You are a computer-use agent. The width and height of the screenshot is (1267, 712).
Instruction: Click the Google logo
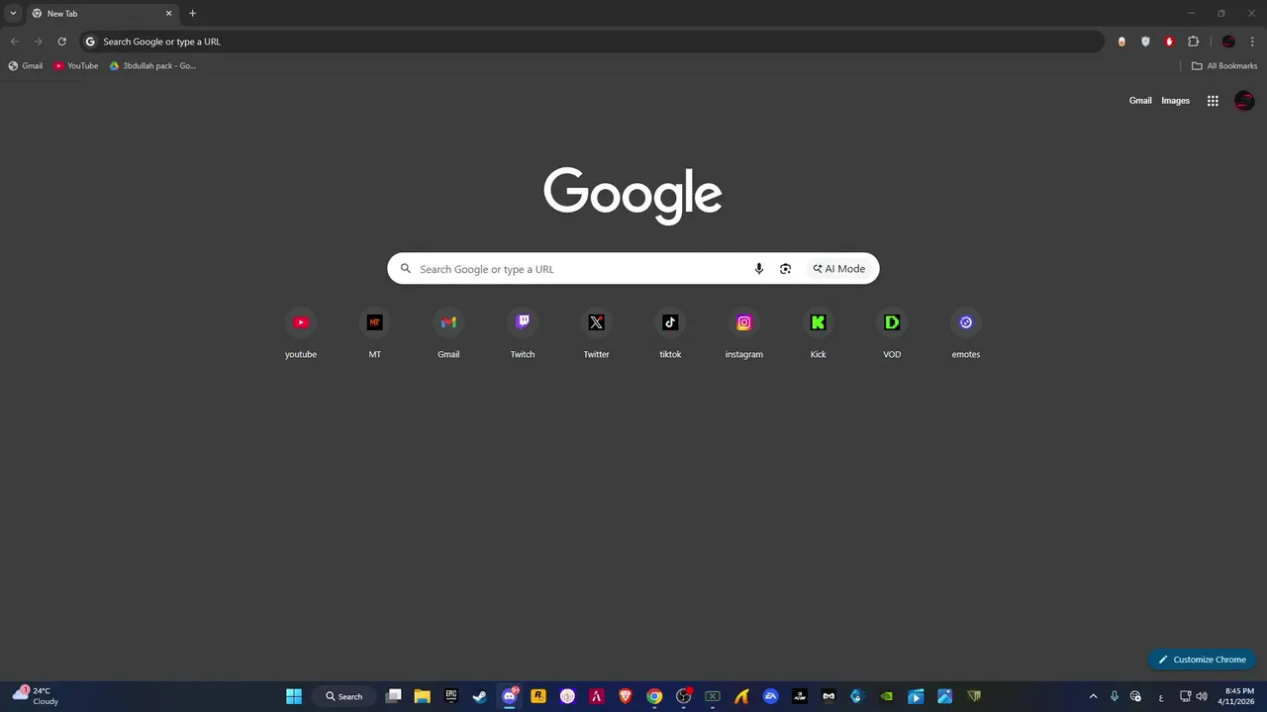pyautogui.click(x=633, y=195)
